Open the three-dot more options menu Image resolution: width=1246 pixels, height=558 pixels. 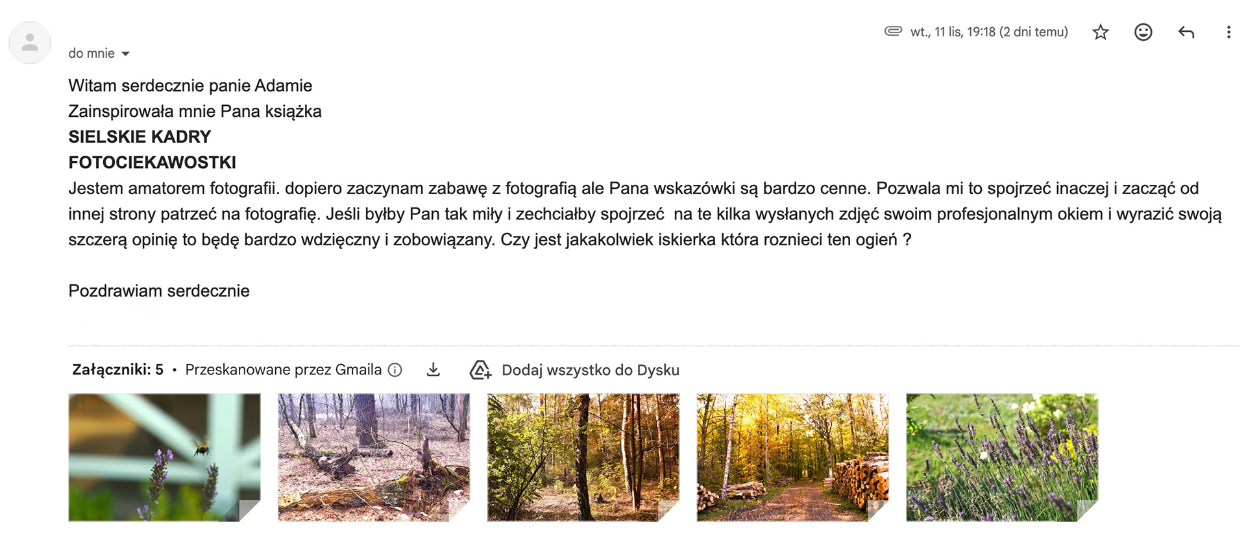pyautogui.click(x=1228, y=32)
